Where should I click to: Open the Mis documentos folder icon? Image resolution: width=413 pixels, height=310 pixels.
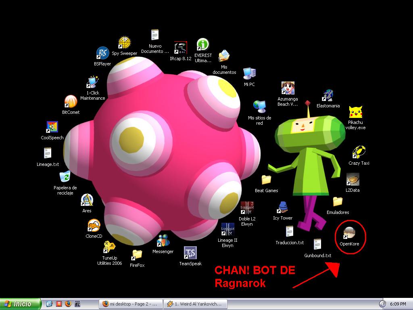pyautogui.click(x=224, y=56)
